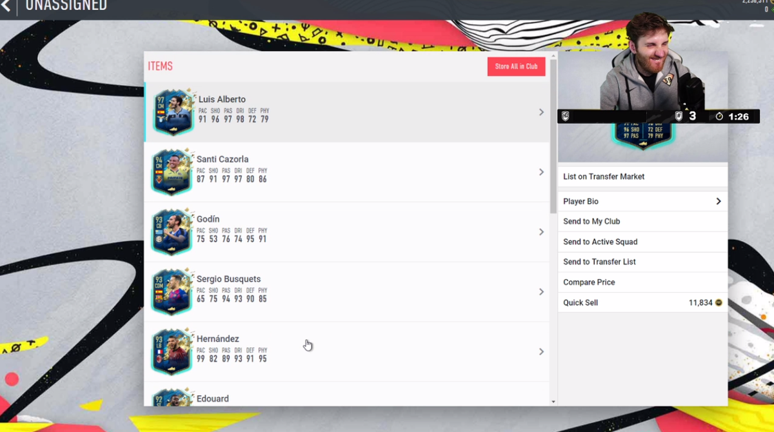Click the Santi Cazorla name text
774x432 pixels.
(x=223, y=159)
